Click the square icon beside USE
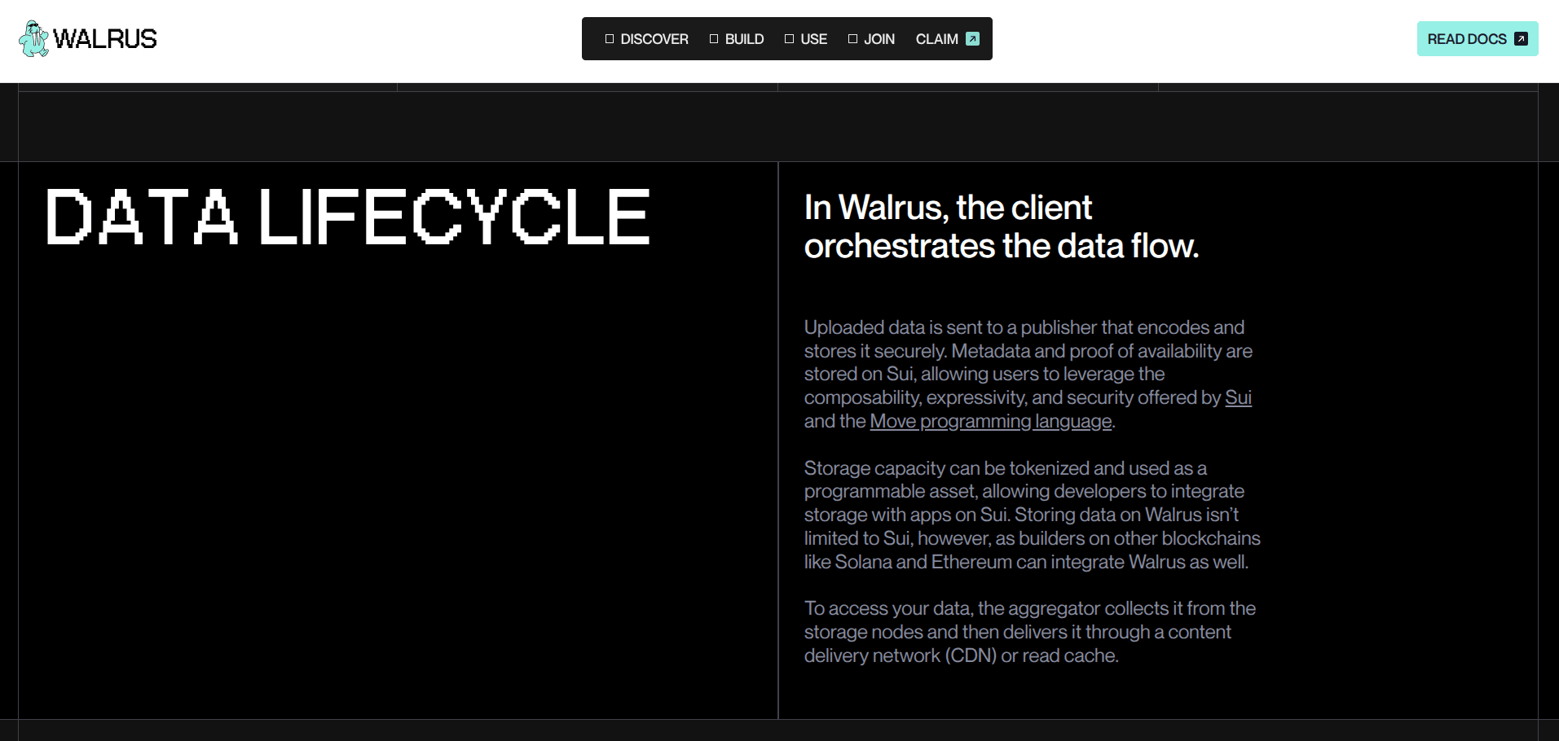1559x741 pixels. pos(789,39)
